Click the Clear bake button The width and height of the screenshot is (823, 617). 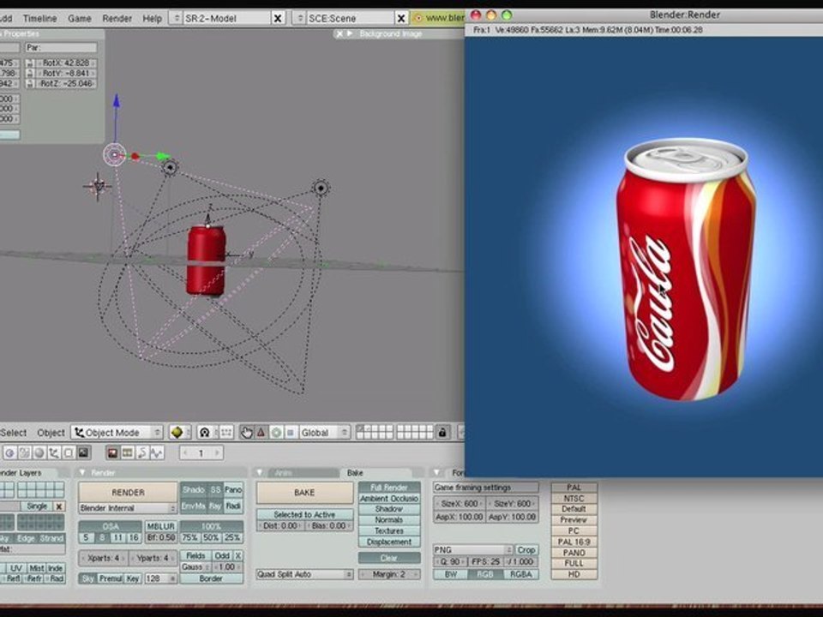(x=389, y=558)
